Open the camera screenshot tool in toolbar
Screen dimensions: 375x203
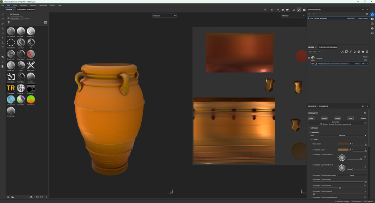pos(304,10)
